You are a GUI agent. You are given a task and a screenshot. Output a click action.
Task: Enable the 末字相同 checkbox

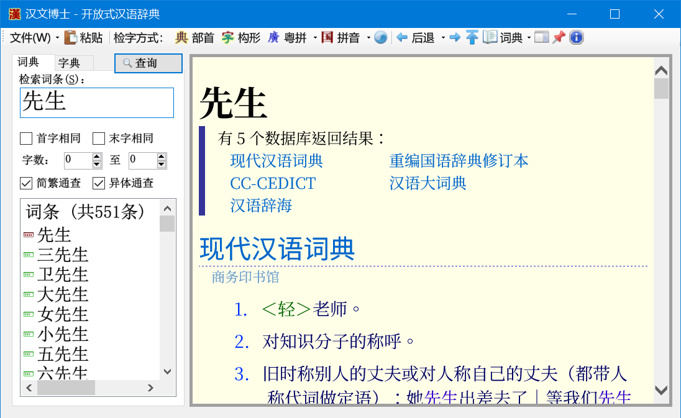(x=99, y=139)
